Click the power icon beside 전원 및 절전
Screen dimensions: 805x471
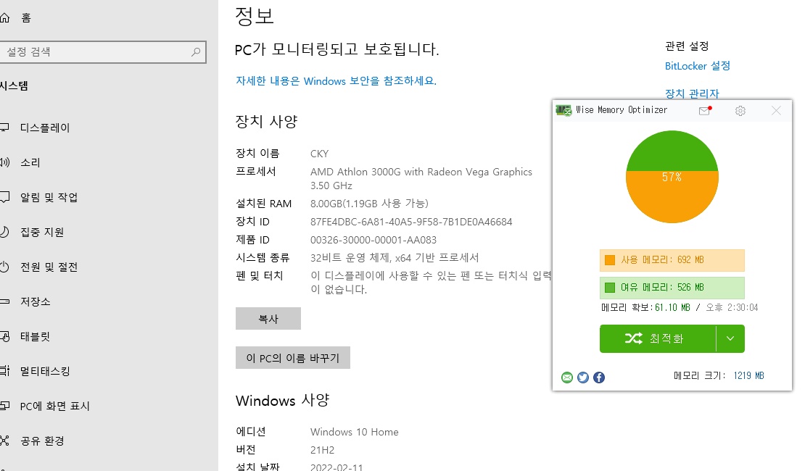(4, 267)
